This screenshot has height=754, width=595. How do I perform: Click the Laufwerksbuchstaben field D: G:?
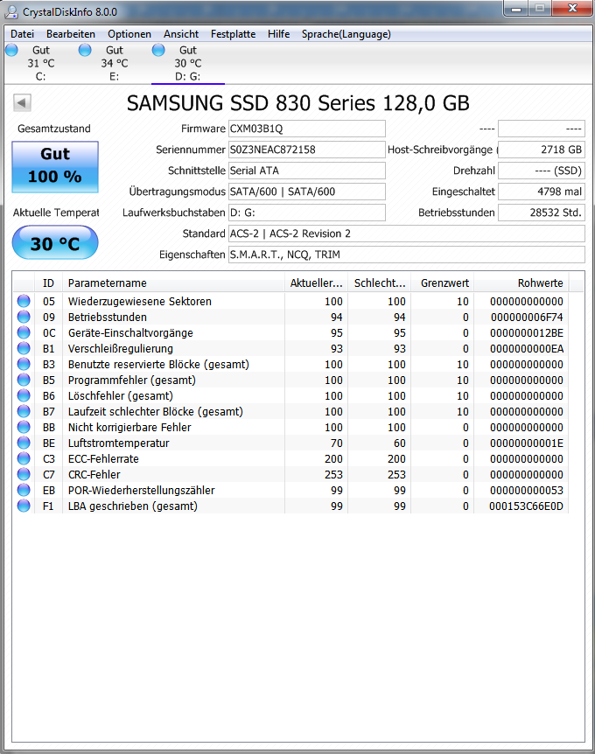tap(307, 213)
